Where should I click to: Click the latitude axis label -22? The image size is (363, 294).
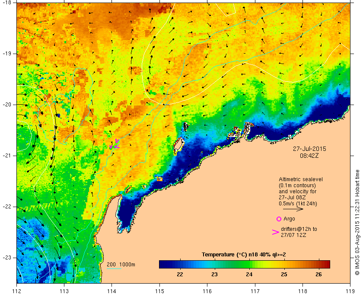coord(6,207)
